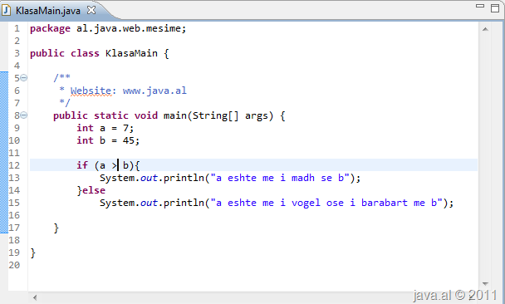Collapse the Javadoc comment fold at line 5
The width and height of the screenshot is (505, 304).
click(24, 77)
